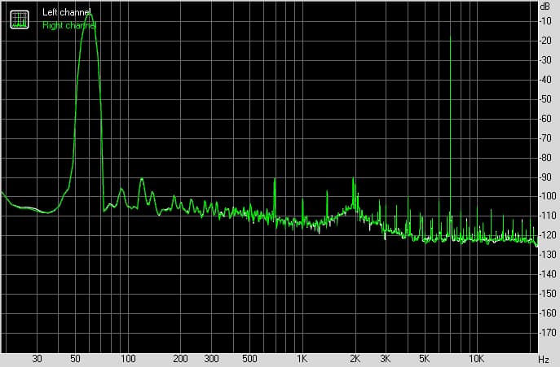Click the '30' frequency axis label
The height and width of the screenshot is (367, 560).
coord(37,358)
